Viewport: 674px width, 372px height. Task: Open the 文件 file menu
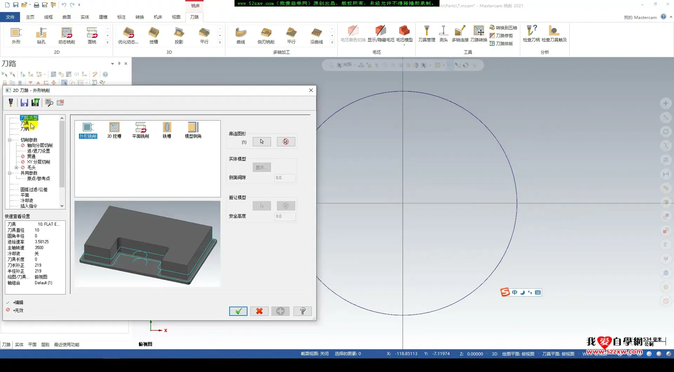pyautogui.click(x=10, y=17)
